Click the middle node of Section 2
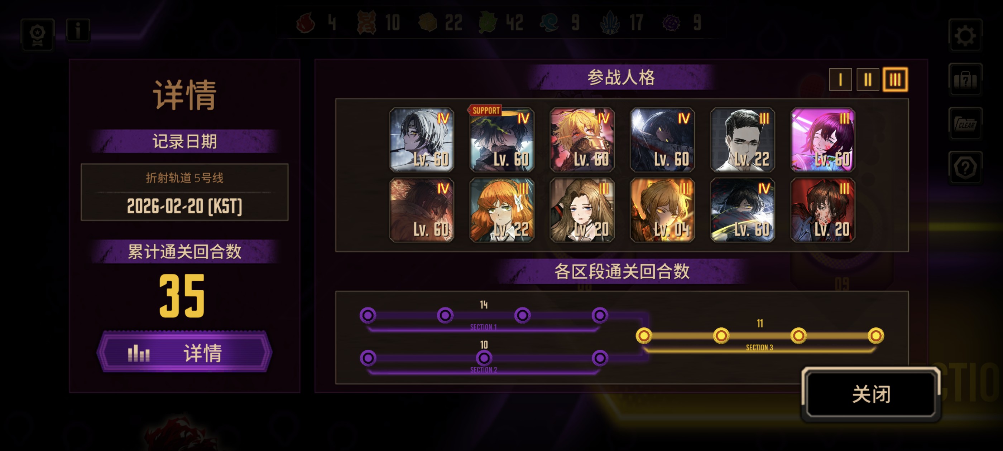 coord(484,358)
